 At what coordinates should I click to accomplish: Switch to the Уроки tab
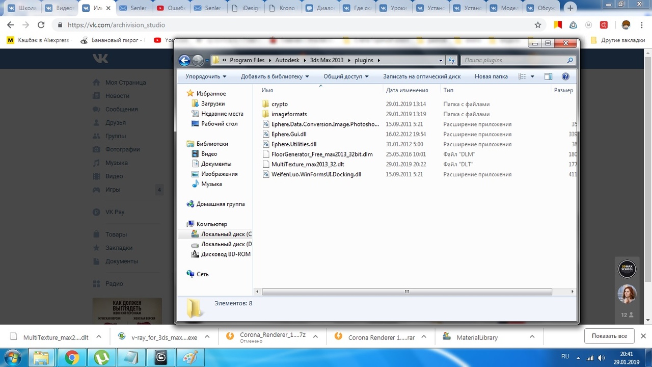392,8
